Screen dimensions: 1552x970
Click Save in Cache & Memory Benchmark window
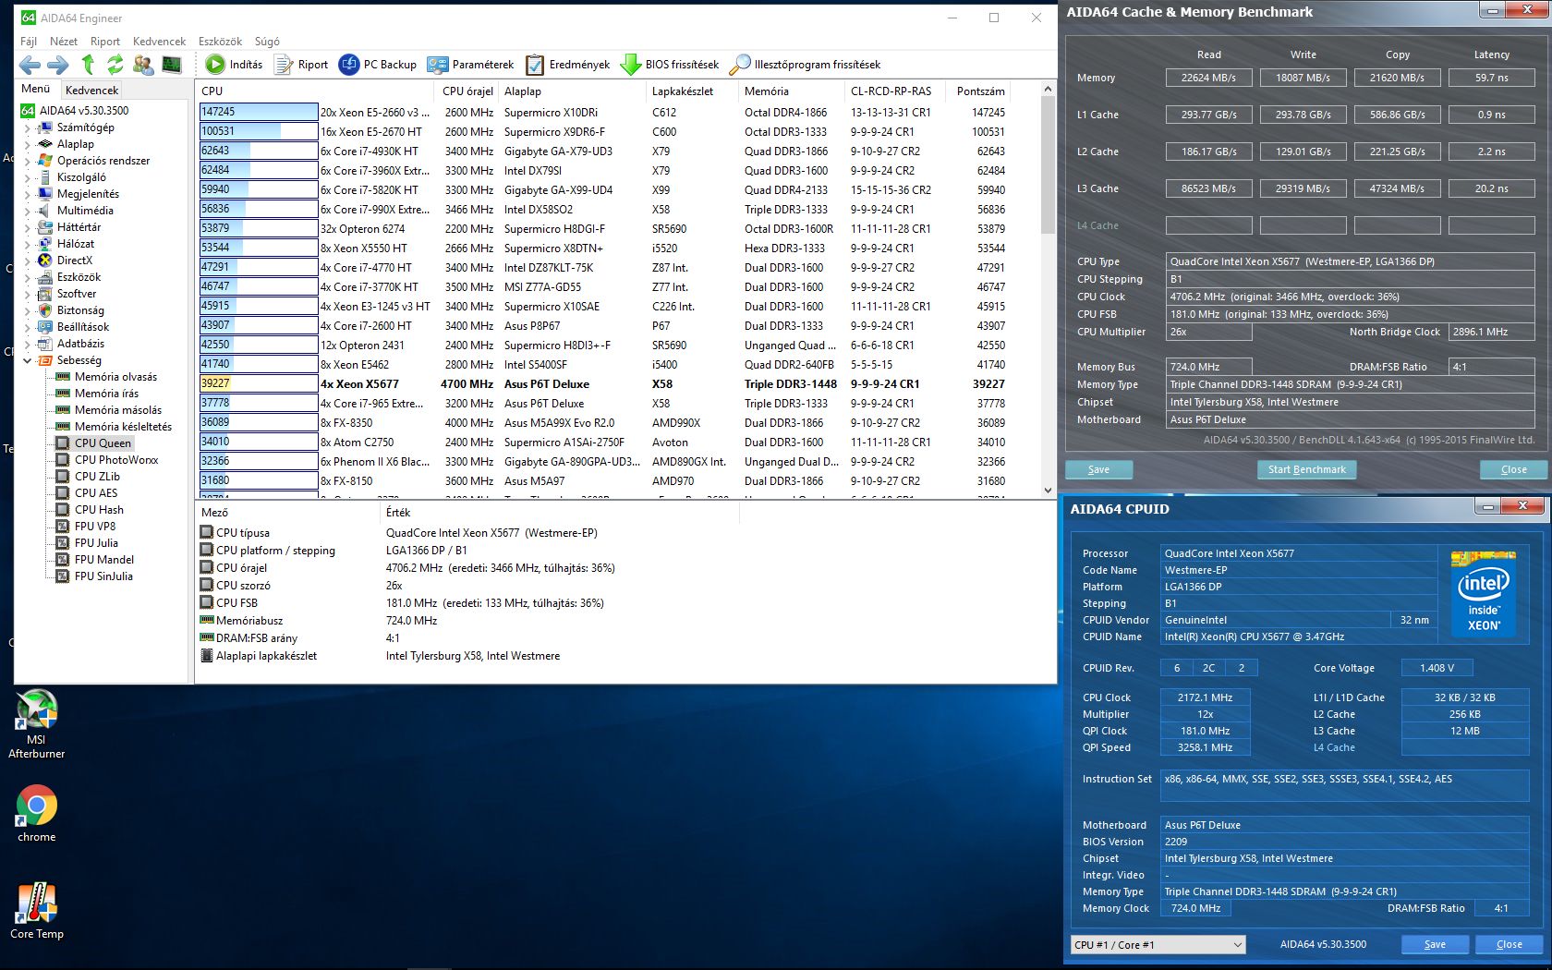click(x=1098, y=469)
